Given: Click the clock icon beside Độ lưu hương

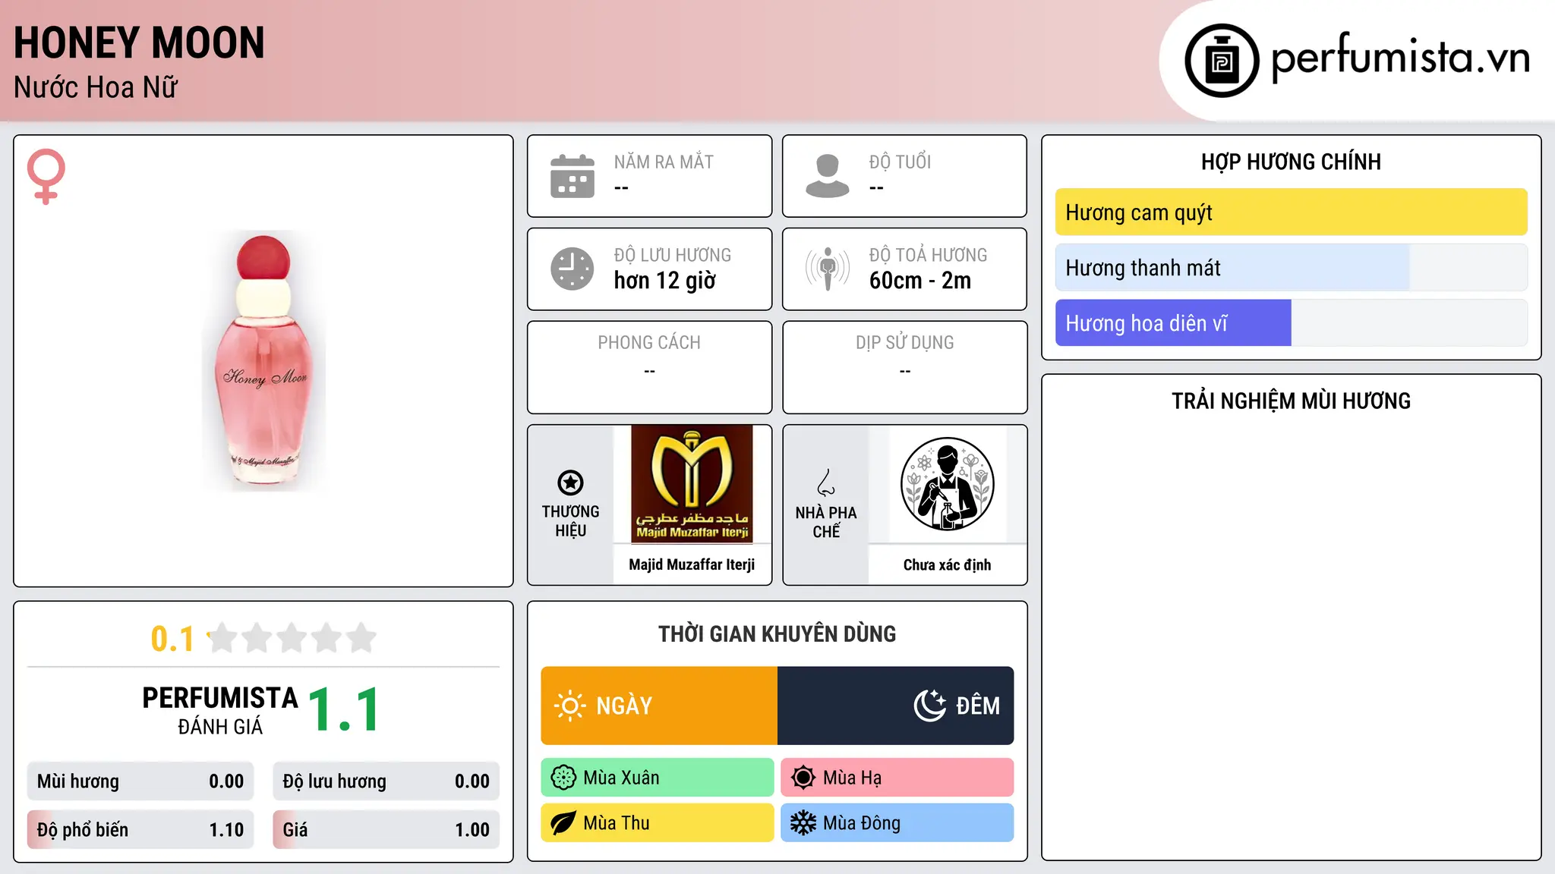Looking at the screenshot, I should [x=572, y=269].
